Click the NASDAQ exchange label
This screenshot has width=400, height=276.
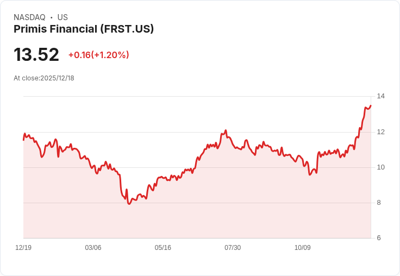29,17
